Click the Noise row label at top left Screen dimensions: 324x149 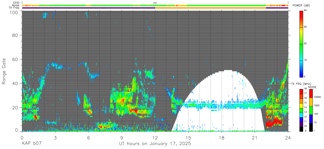coord(16,5)
